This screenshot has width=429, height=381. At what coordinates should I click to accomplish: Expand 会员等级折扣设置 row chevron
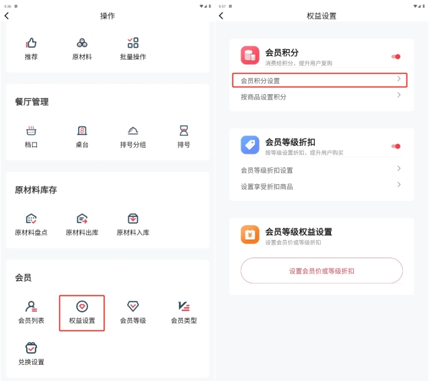coord(399,169)
